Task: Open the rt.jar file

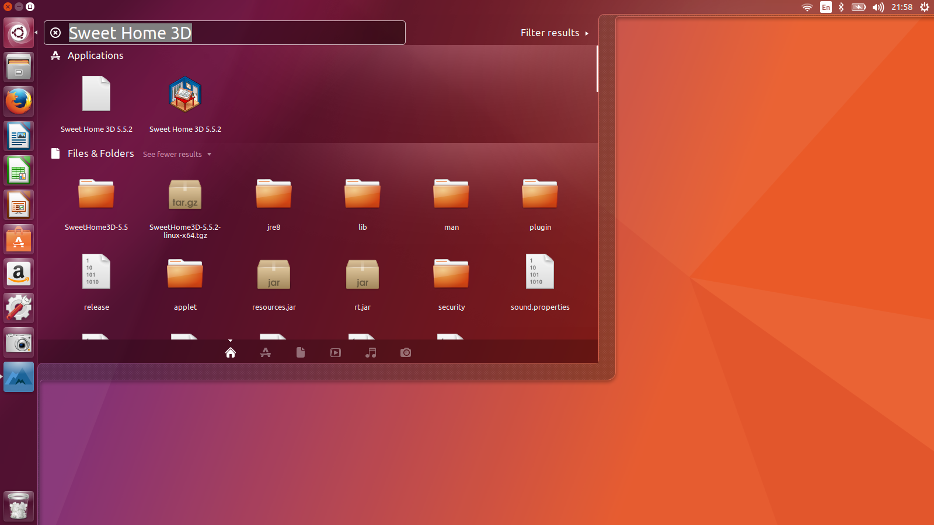Action: pyautogui.click(x=363, y=284)
